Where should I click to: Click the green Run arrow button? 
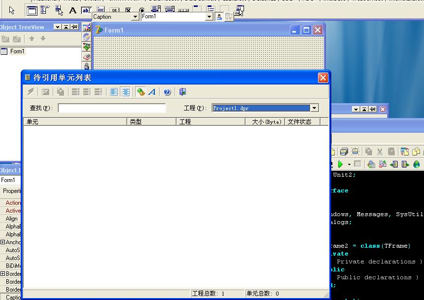pos(340,164)
